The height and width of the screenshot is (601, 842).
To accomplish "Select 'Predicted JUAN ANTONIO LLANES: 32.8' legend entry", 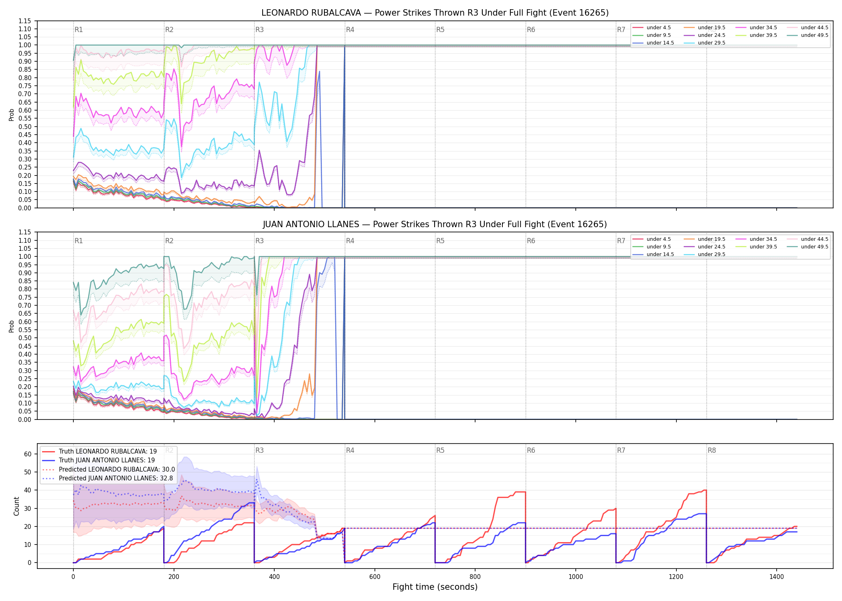I will pos(107,478).
